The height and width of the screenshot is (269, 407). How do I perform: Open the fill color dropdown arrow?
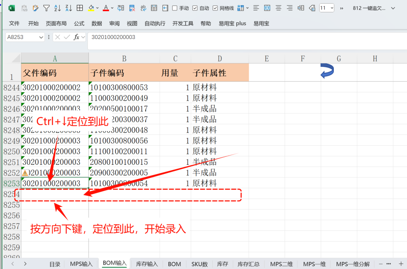(97, 8)
